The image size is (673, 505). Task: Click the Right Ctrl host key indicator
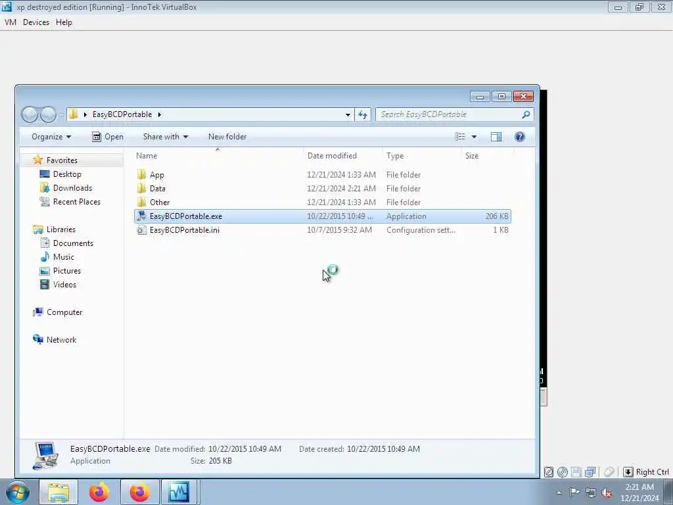pyautogui.click(x=646, y=472)
